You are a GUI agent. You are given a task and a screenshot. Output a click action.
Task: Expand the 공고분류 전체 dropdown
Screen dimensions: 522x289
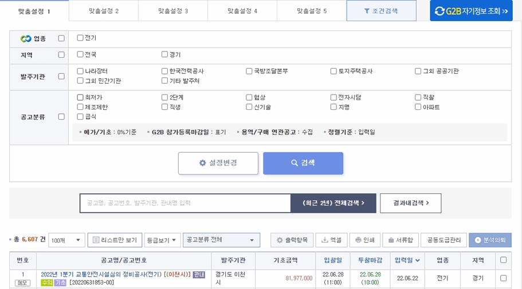[221, 240]
